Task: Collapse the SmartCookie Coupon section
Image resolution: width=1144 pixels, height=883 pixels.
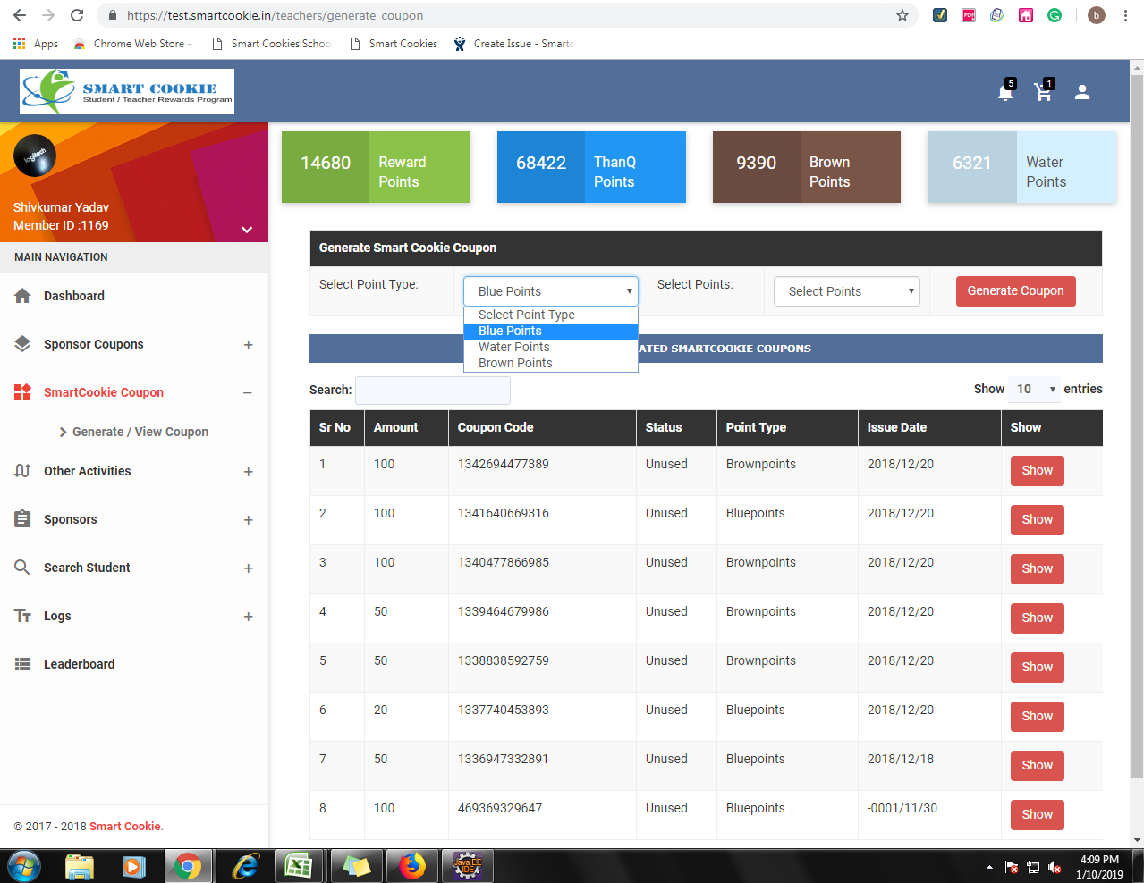Action: 248,392
